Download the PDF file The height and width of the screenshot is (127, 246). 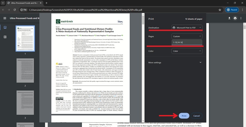click(229, 18)
